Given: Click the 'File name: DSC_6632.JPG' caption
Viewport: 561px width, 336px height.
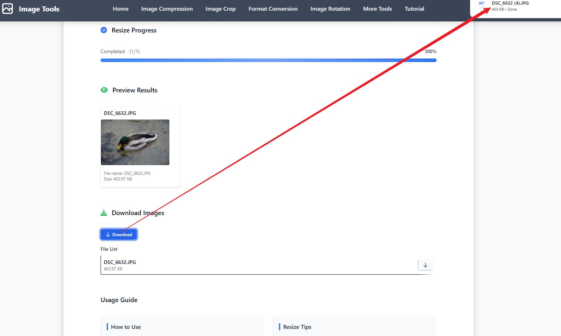Looking at the screenshot, I should 127,173.
